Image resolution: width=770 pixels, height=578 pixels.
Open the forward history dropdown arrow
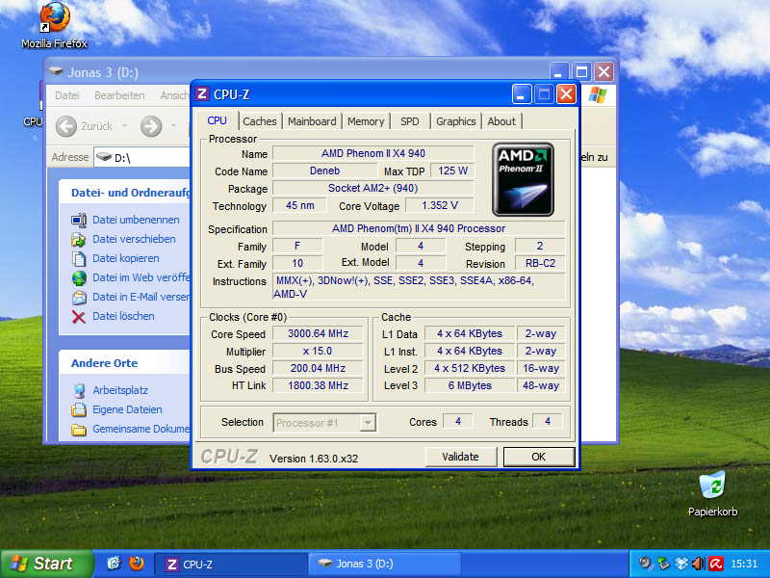(173, 126)
